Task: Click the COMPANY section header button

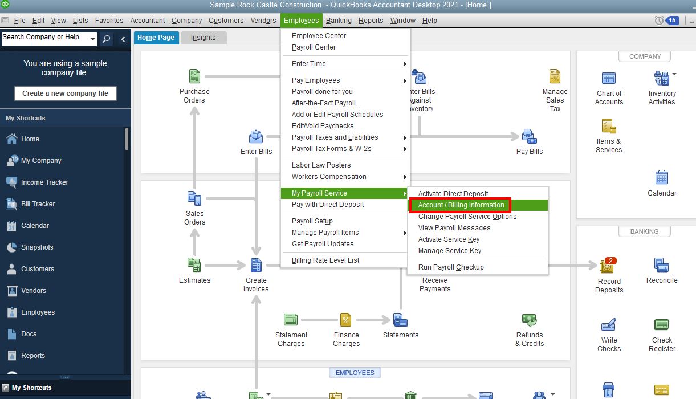Action: pos(645,56)
